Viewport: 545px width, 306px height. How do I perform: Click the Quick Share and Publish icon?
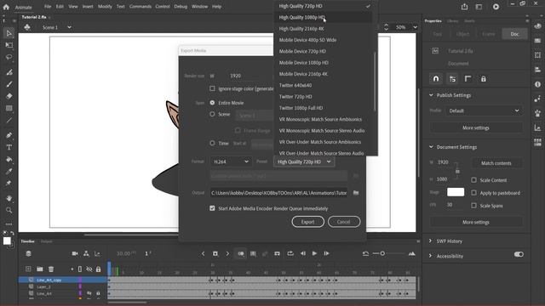(464, 7)
